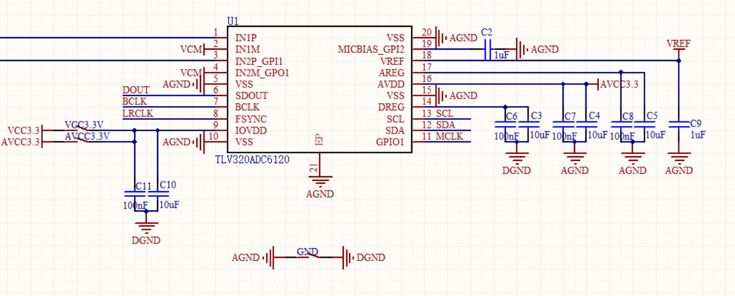
Task: Click the AGND port on pin 5
Action: click(183, 84)
